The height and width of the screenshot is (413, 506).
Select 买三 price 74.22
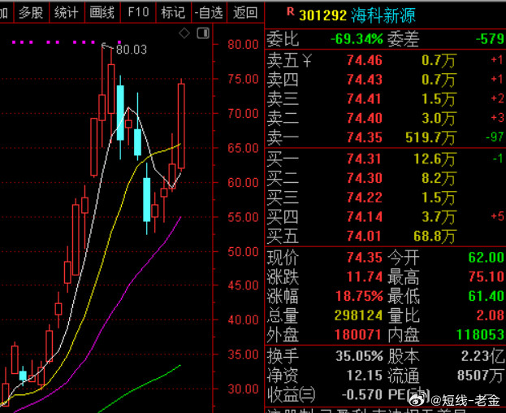click(x=365, y=198)
